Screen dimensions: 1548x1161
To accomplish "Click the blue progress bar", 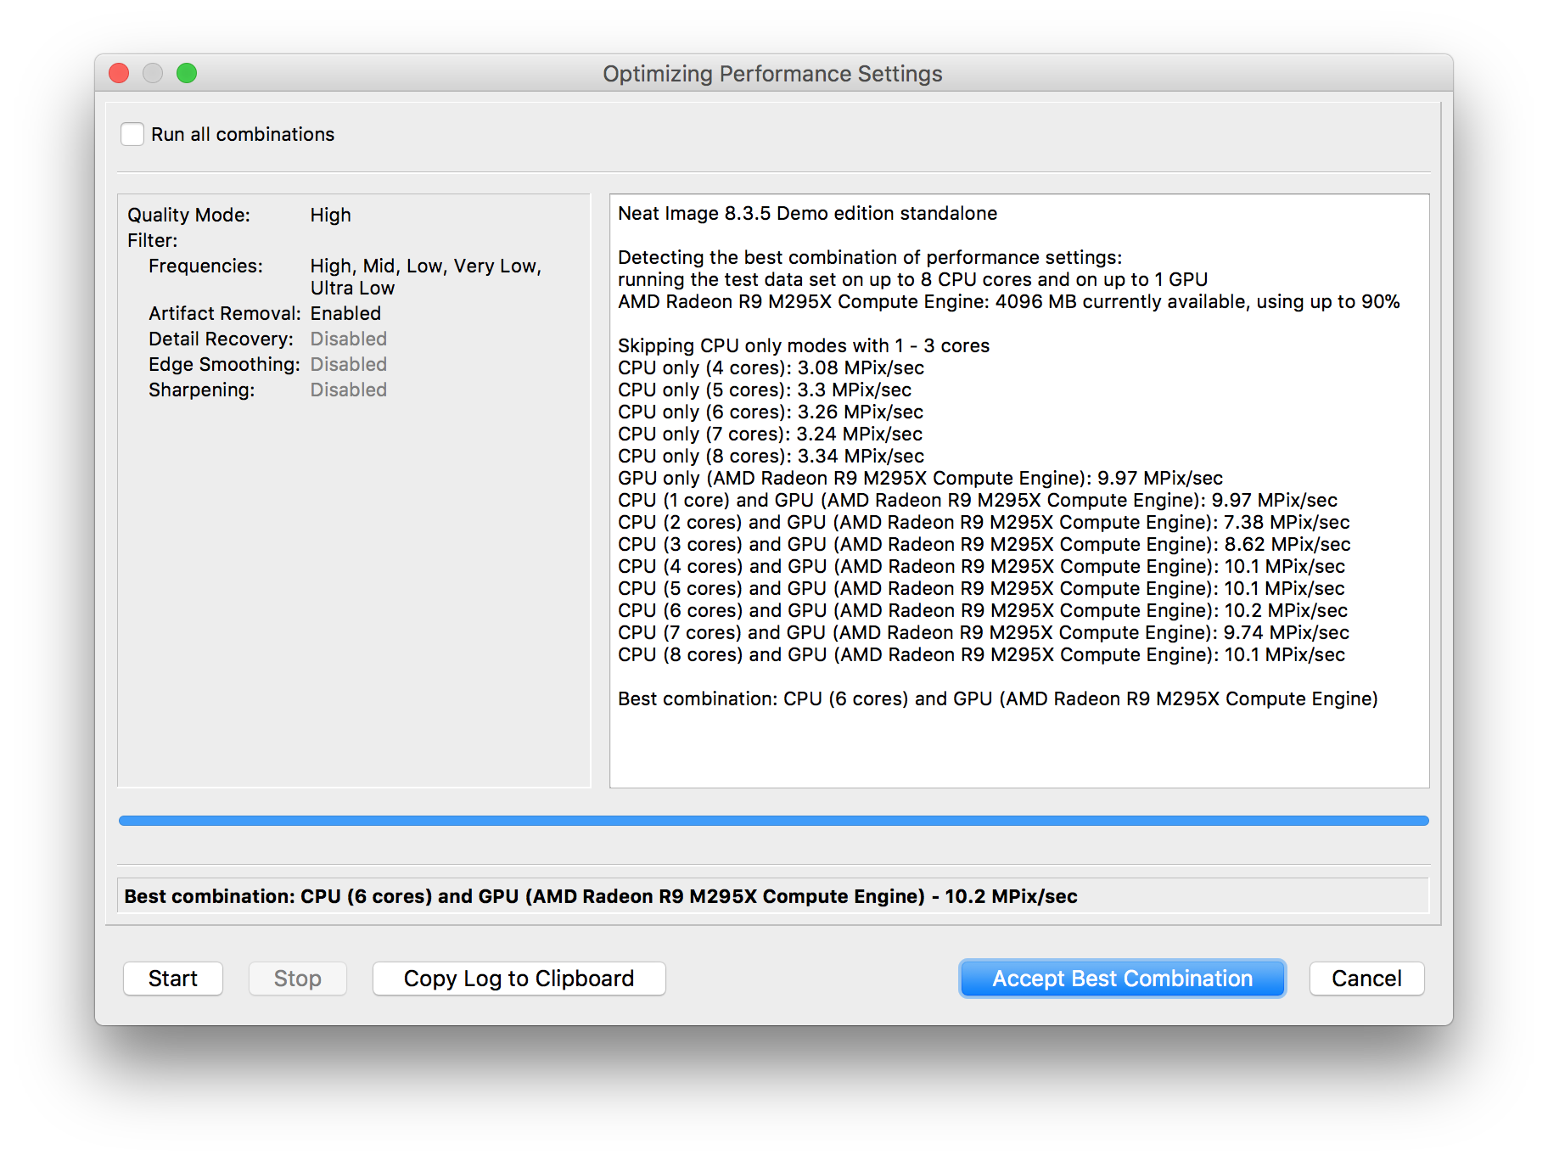I will click(773, 821).
